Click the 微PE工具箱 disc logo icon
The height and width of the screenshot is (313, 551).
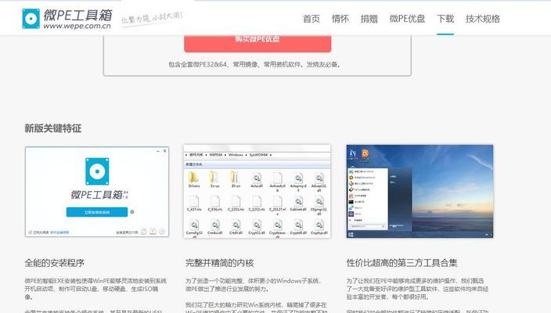(x=31, y=18)
